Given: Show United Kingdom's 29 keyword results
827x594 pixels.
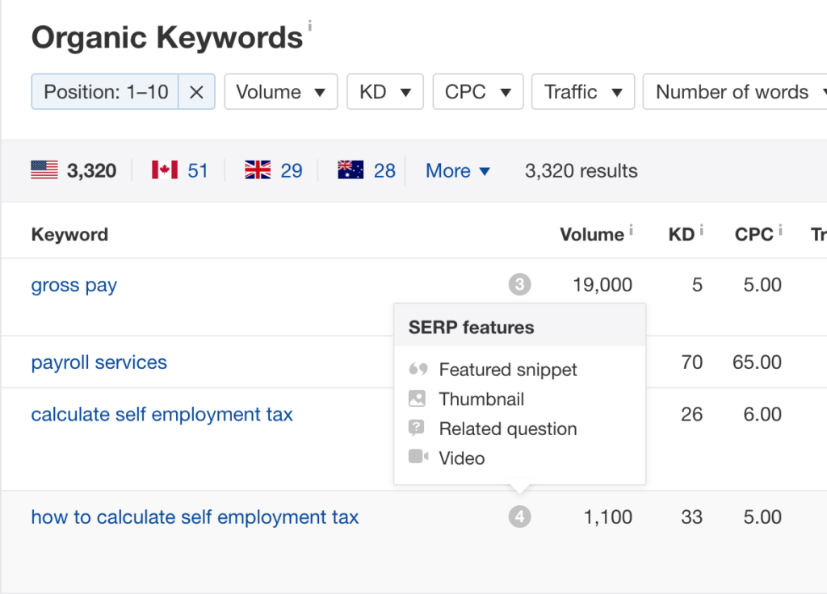Looking at the screenshot, I should 291,171.
